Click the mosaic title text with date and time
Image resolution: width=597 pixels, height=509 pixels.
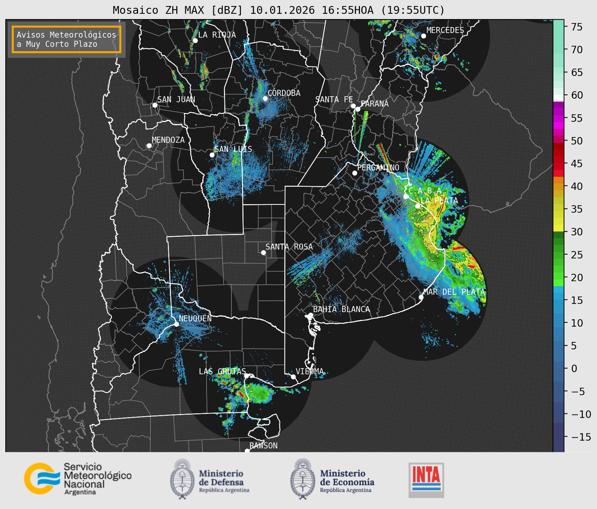coord(279,10)
